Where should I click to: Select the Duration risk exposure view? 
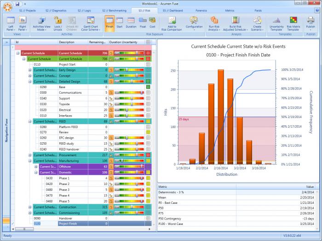click(x=131, y=23)
